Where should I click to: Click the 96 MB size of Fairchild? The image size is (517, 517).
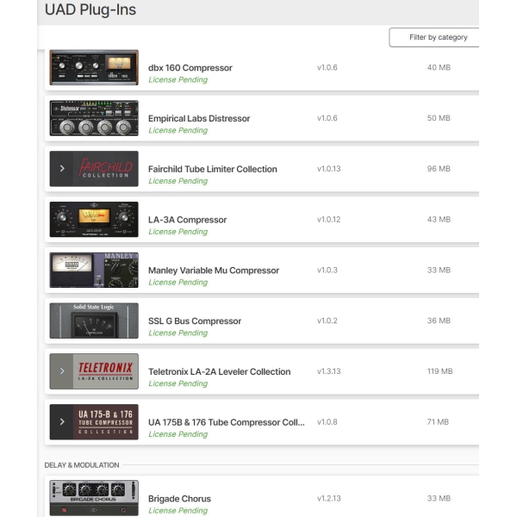pos(439,169)
